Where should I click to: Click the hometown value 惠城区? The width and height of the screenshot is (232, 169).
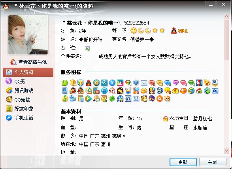point(119,136)
